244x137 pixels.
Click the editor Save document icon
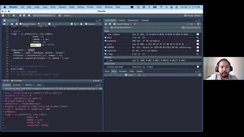click(17, 24)
